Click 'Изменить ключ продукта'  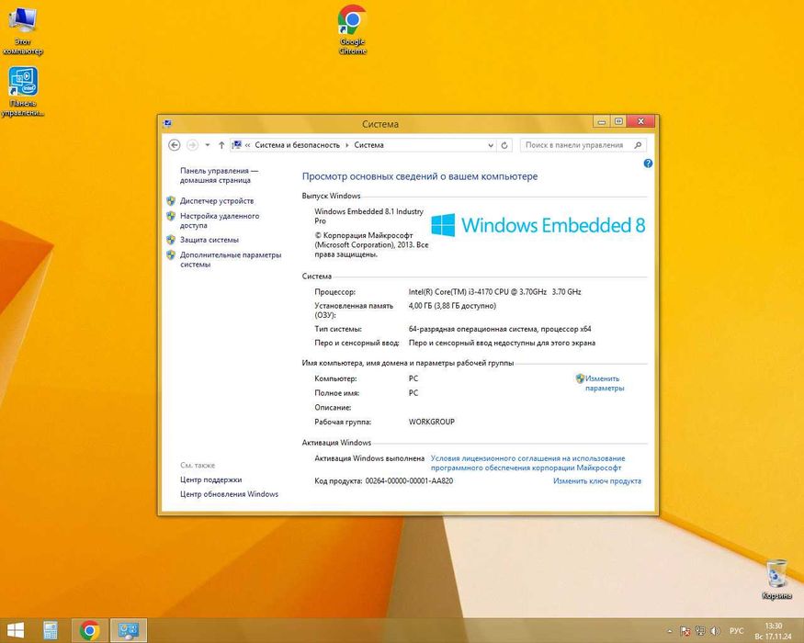pyautogui.click(x=597, y=481)
